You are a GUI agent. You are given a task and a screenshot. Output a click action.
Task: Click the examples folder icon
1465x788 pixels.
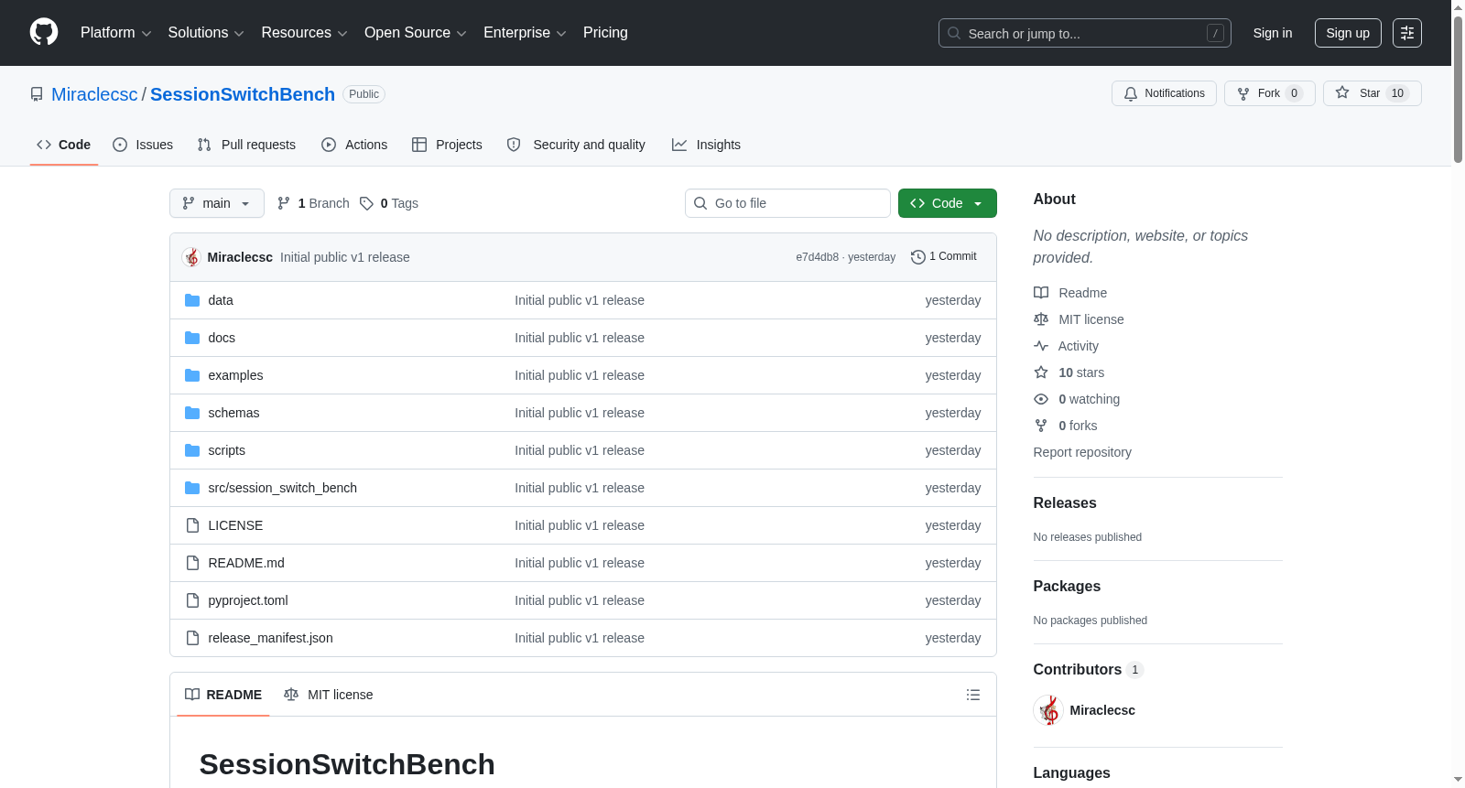[192, 375]
